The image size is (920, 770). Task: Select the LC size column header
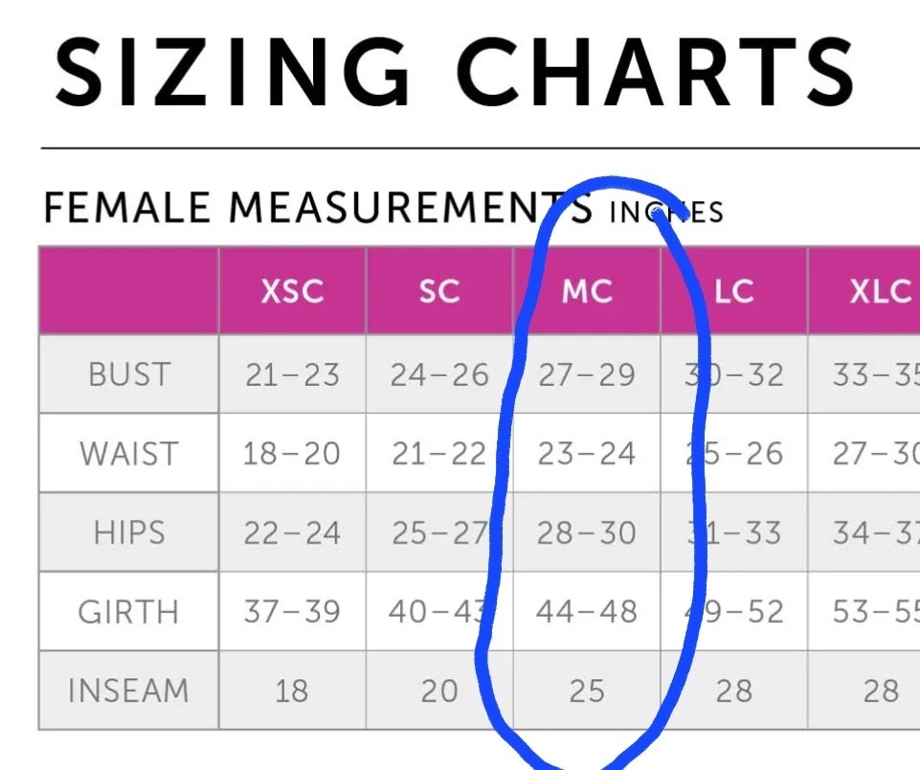(734, 291)
